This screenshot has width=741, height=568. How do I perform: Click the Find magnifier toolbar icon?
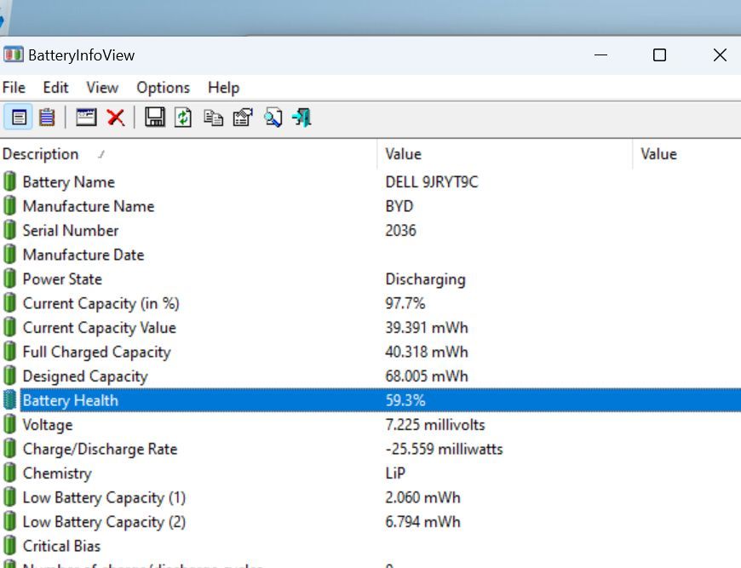[x=273, y=118]
